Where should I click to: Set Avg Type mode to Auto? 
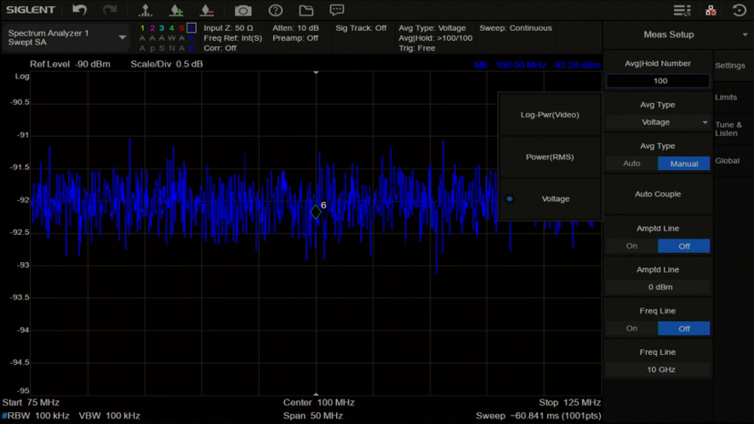pyautogui.click(x=631, y=163)
